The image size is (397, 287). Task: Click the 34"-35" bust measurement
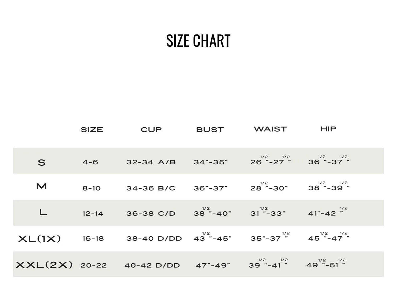tap(211, 162)
